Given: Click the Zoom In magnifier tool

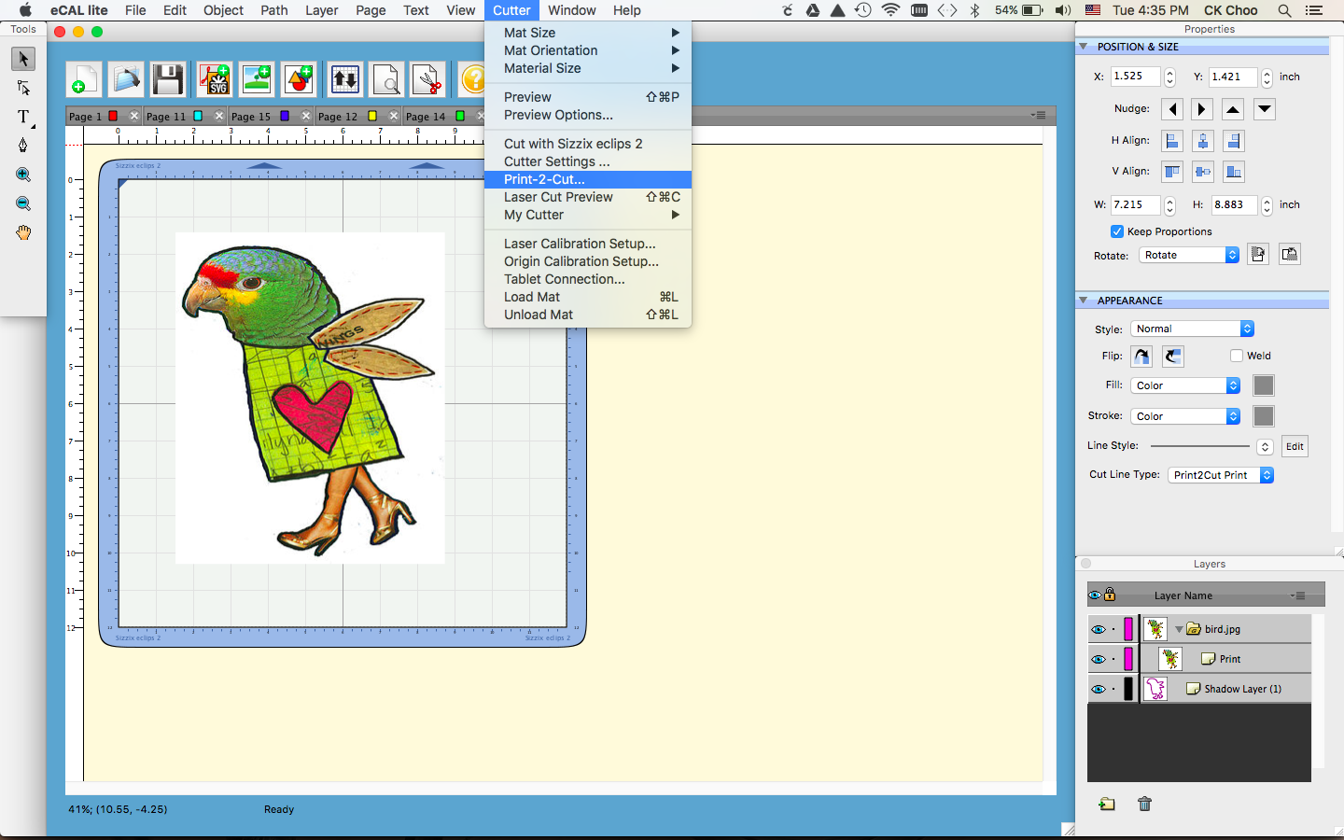Looking at the screenshot, I should [x=23, y=175].
